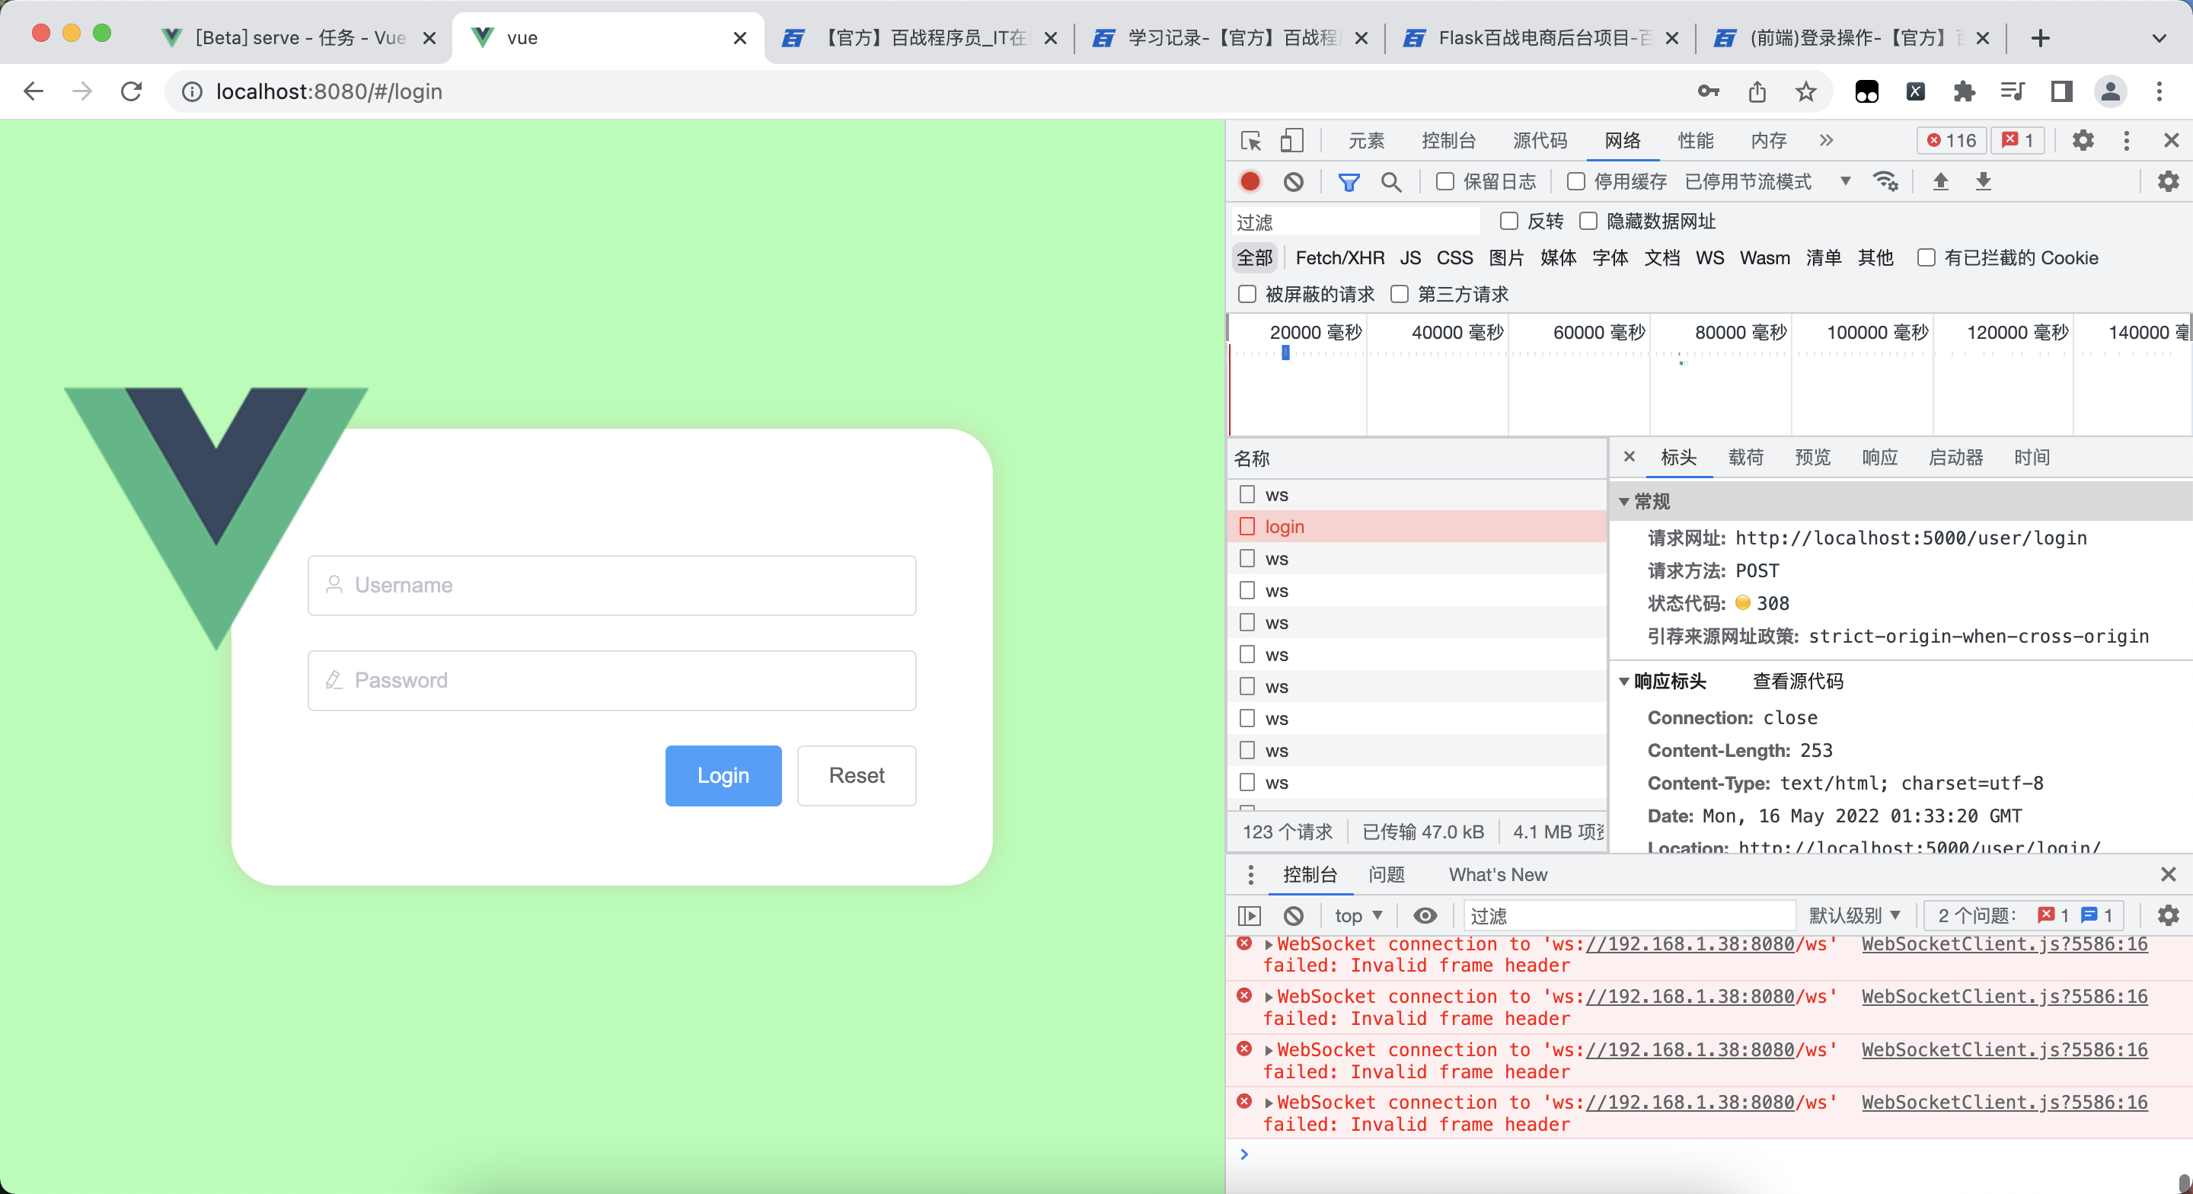Check blocked cookies checkbox
Viewport: 2193px width, 1194px height.
1926,258
